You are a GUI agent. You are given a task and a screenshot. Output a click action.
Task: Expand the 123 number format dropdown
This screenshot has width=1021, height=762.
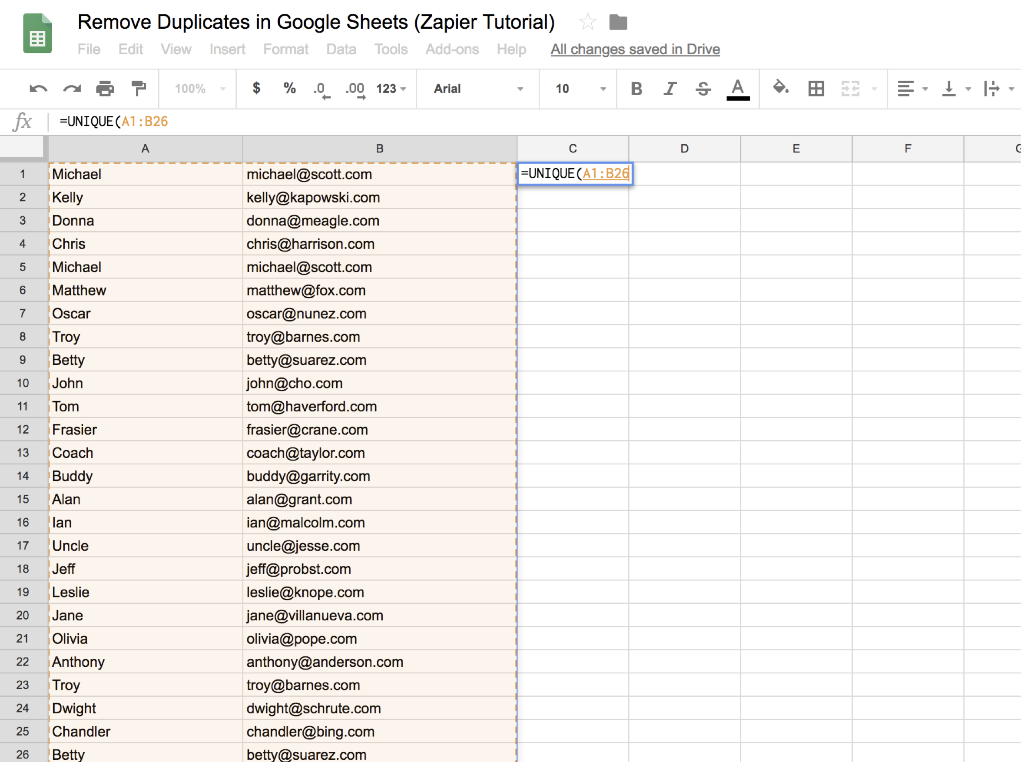coord(391,89)
